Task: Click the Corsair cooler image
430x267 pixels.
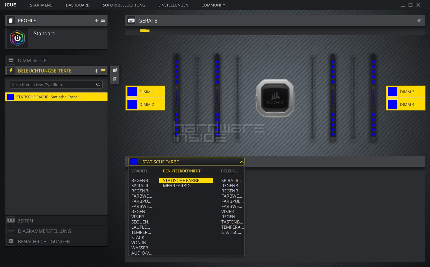Action: 275,98
